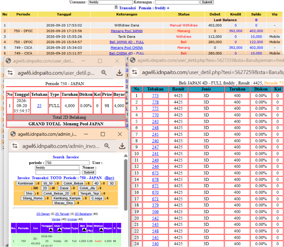The height and width of the screenshot is (247, 284).
Task: Open Menang Pool JAPAN transaction link
Action: click(127, 31)
